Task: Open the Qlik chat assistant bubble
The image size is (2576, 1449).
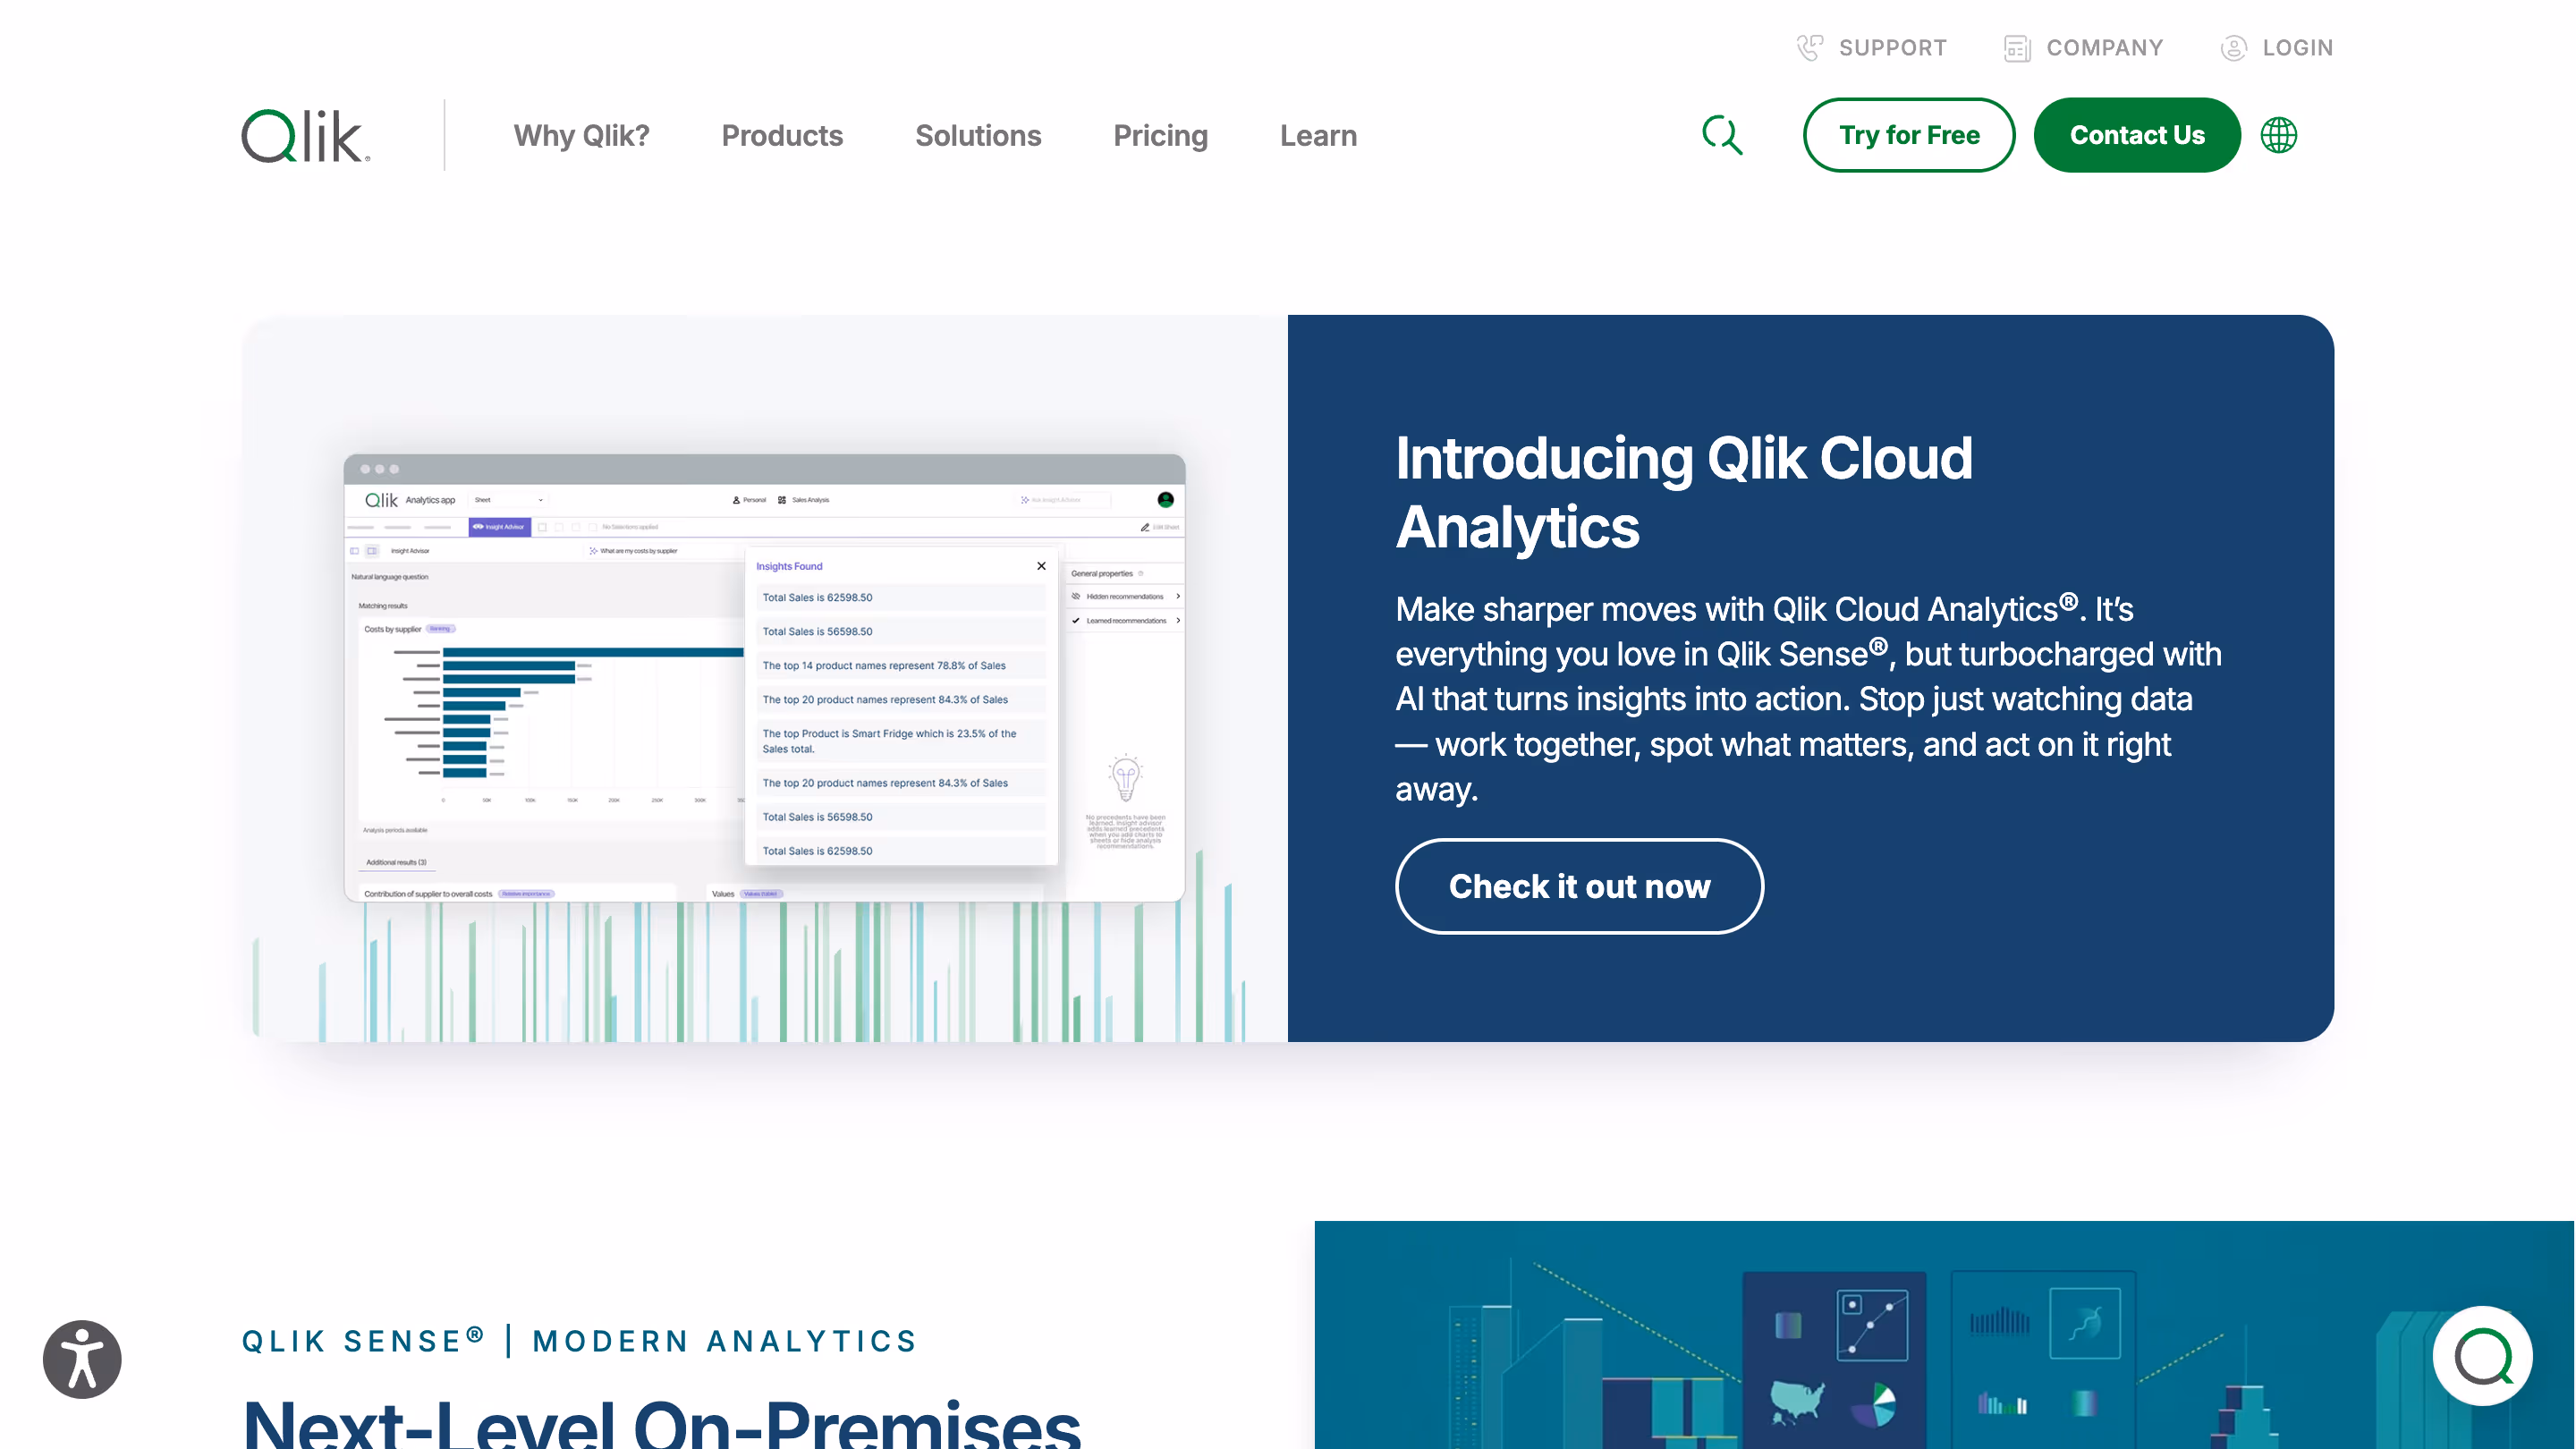Action: pos(2483,1356)
